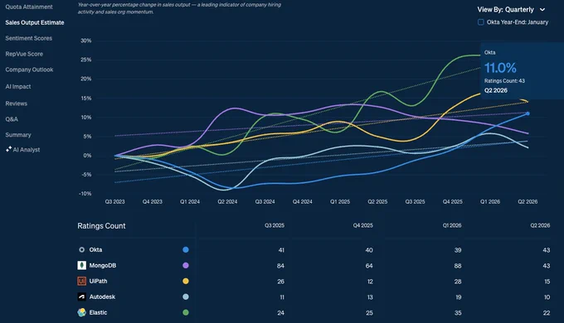The height and width of the screenshot is (323, 564).
Task: Go to Reviews in sidebar
Action: coord(17,104)
